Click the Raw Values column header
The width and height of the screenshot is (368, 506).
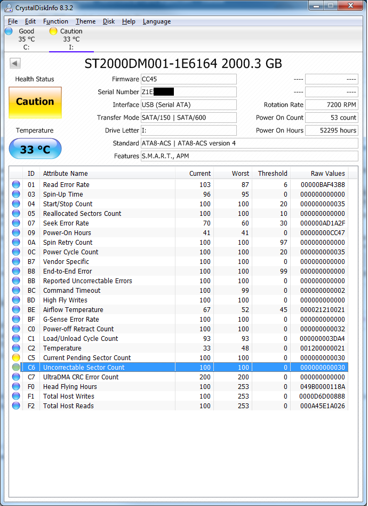(x=319, y=174)
